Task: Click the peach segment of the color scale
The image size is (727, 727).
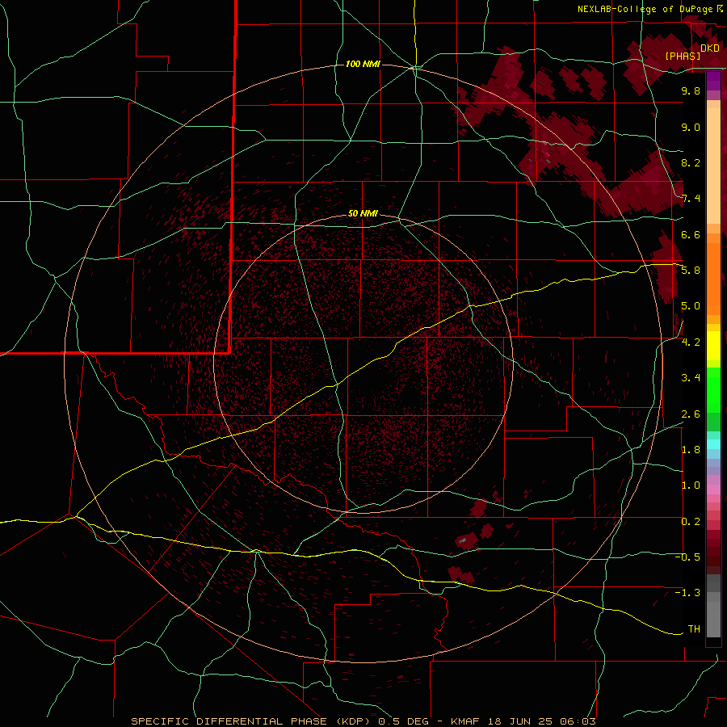Action: [713, 166]
